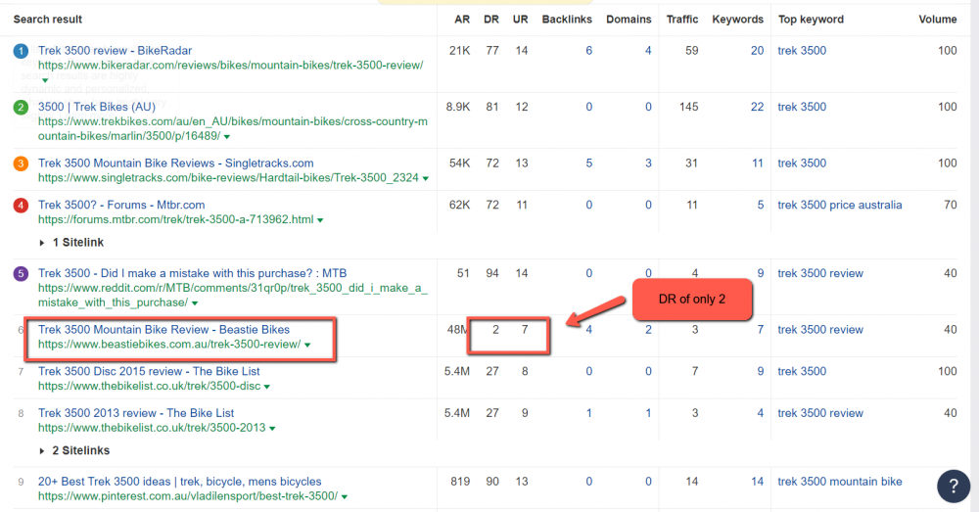Click 'trek 3500 review' keyword in Reddit row

pos(820,273)
